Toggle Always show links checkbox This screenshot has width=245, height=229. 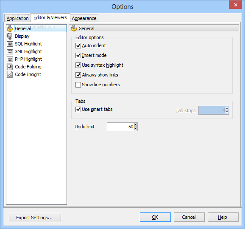[x=78, y=75]
